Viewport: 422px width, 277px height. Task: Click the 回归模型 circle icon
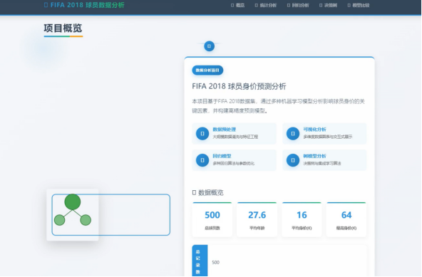[x=202, y=160]
